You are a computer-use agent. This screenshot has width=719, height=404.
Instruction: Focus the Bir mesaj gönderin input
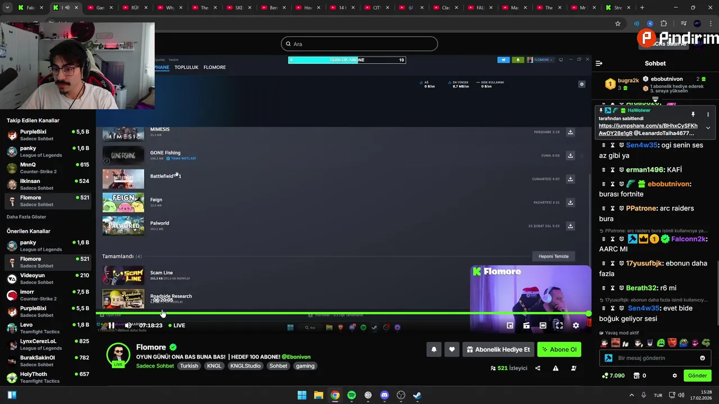[654, 358]
